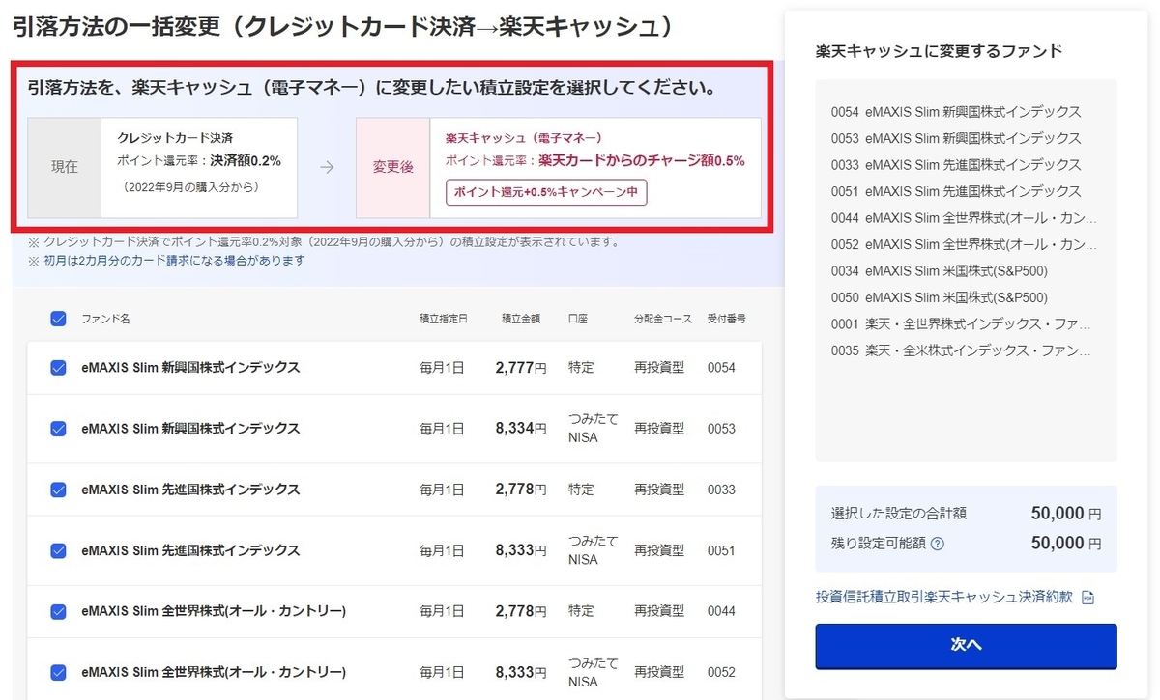
Task: Click the クレジットカード決済 heading in the 現在 card
Action: tap(175, 138)
